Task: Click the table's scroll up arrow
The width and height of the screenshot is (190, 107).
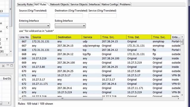Action: click(182, 37)
